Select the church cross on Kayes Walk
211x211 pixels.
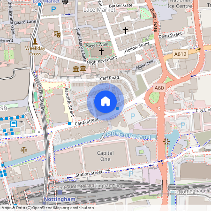pyautogui.click(x=101, y=52)
